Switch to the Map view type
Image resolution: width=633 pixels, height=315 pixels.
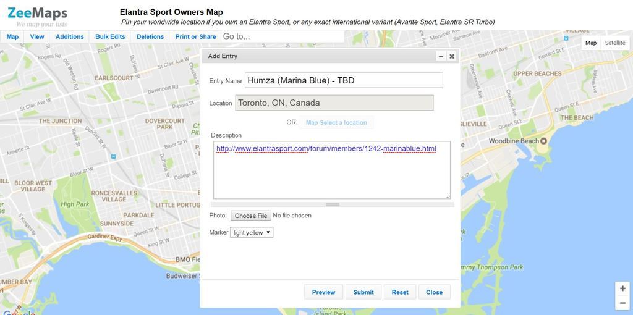pos(590,43)
